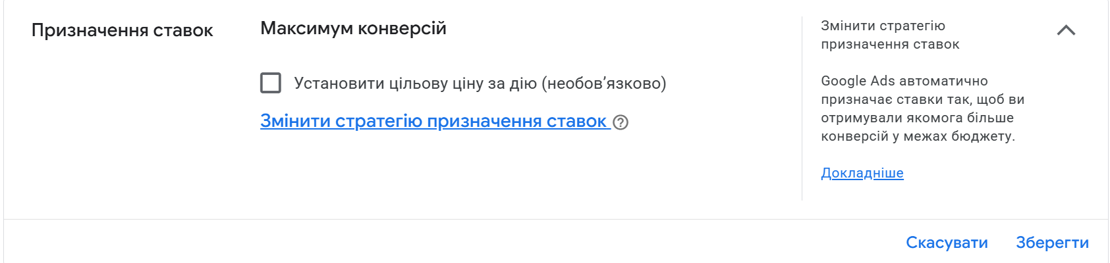This screenshot has width=1110, height=263.
Task: Click the "(необов'язково)" text after the checkbox
Action: [603, 84]
